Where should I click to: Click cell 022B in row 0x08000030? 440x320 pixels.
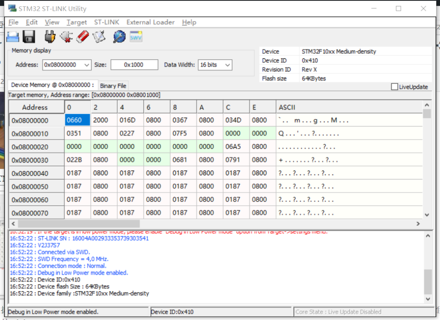click(77, 160)
